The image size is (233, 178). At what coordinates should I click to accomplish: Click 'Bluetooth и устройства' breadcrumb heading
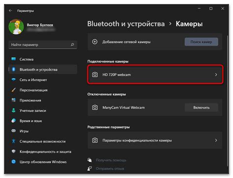[x=126, y=24]
